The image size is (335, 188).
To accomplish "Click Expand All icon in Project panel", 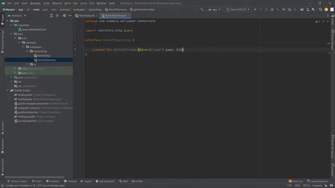I will (51, 16).
